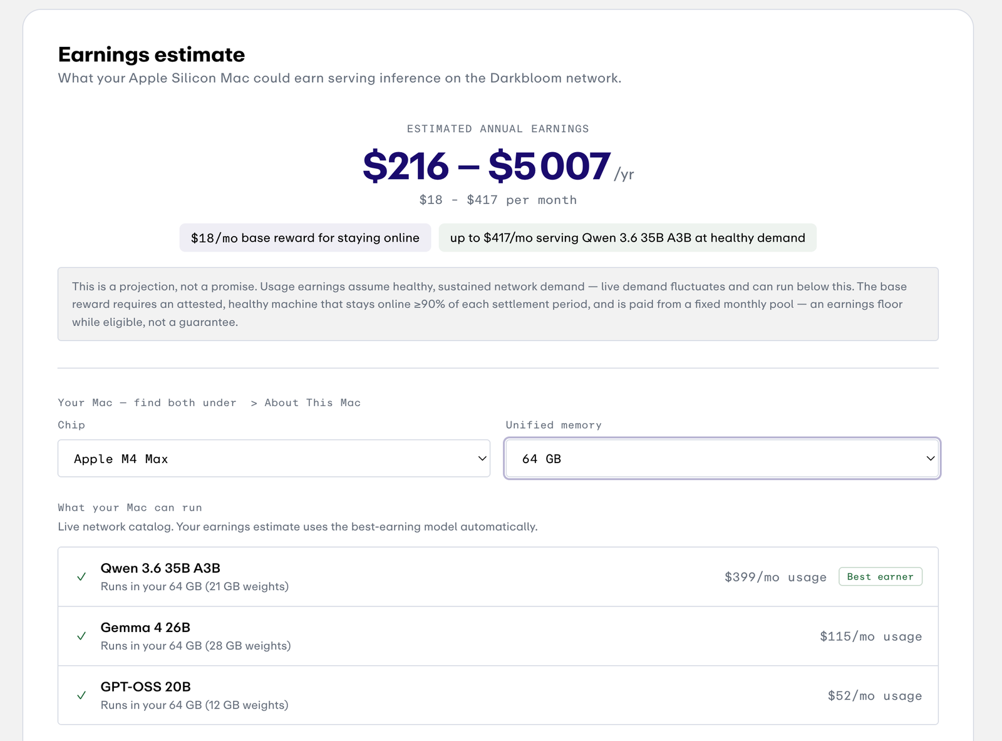Select the GPT-OSS 20B model name
Screen dimensions: 1002x741
145,687
